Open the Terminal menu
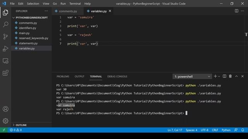The width and height of the screenshot is (248, 139). point(75,3)
